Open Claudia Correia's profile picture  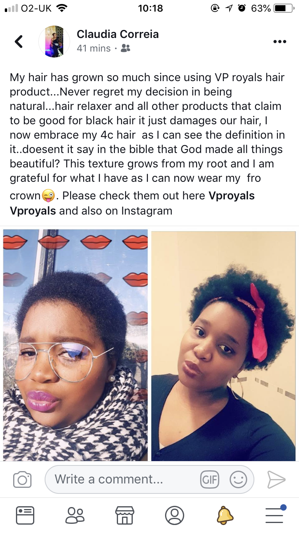[54, 41]
